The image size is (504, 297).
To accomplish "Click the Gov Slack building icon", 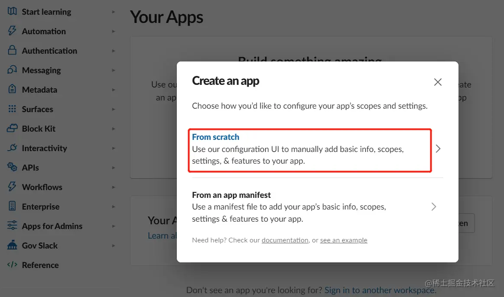I will [12, 245].
